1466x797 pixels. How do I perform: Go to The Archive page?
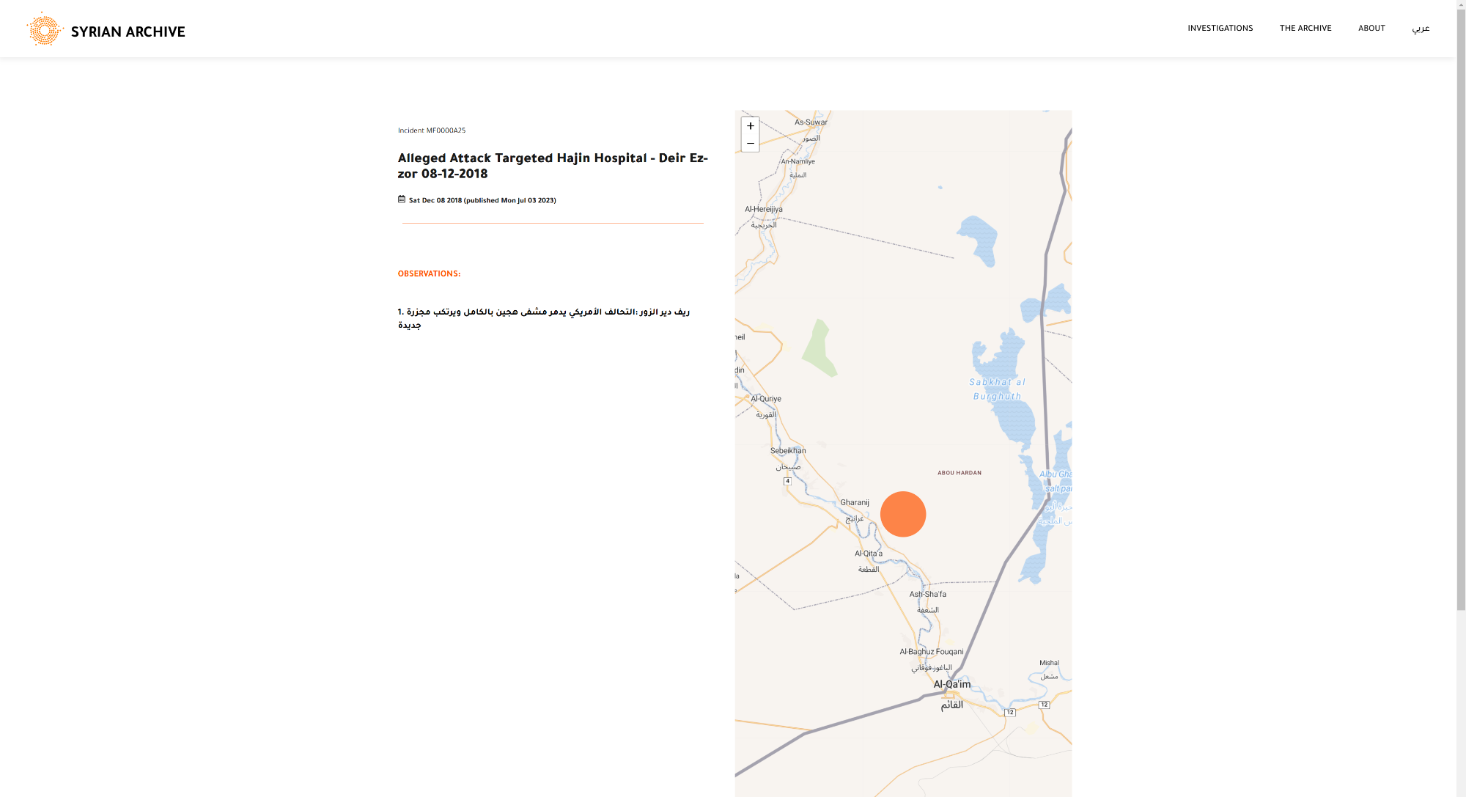[x=1305, y=29]
